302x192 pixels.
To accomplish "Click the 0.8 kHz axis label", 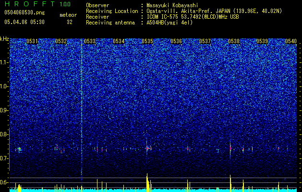I will tap(4, 134).
